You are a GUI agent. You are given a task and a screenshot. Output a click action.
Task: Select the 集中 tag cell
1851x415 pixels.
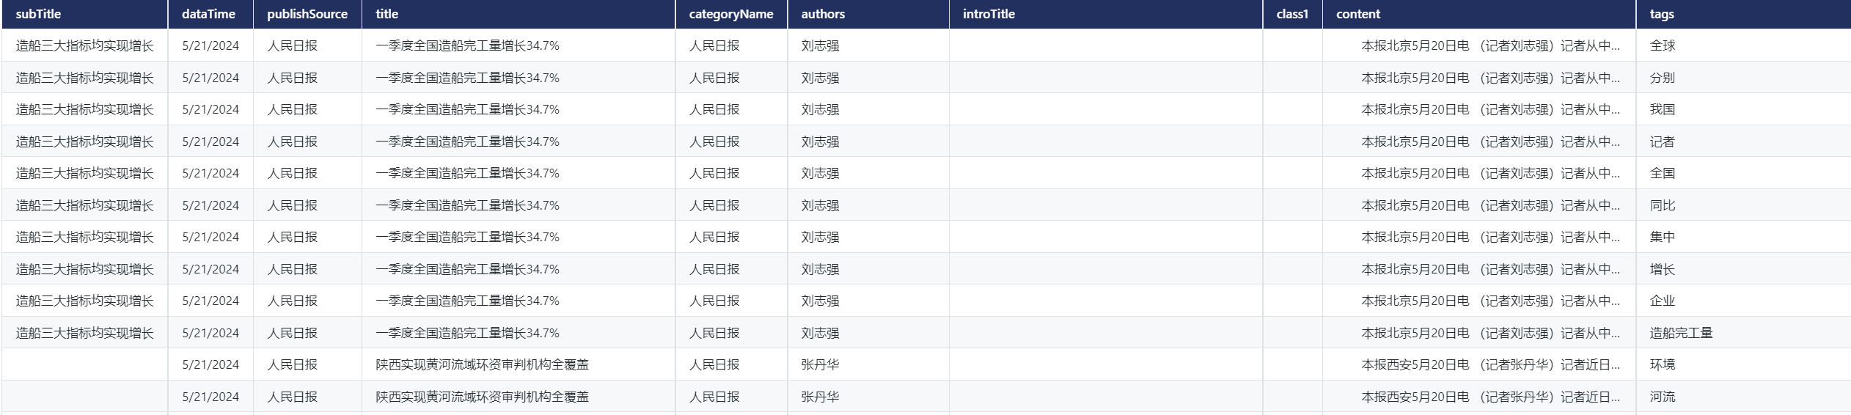click(x=1663, y=237)
